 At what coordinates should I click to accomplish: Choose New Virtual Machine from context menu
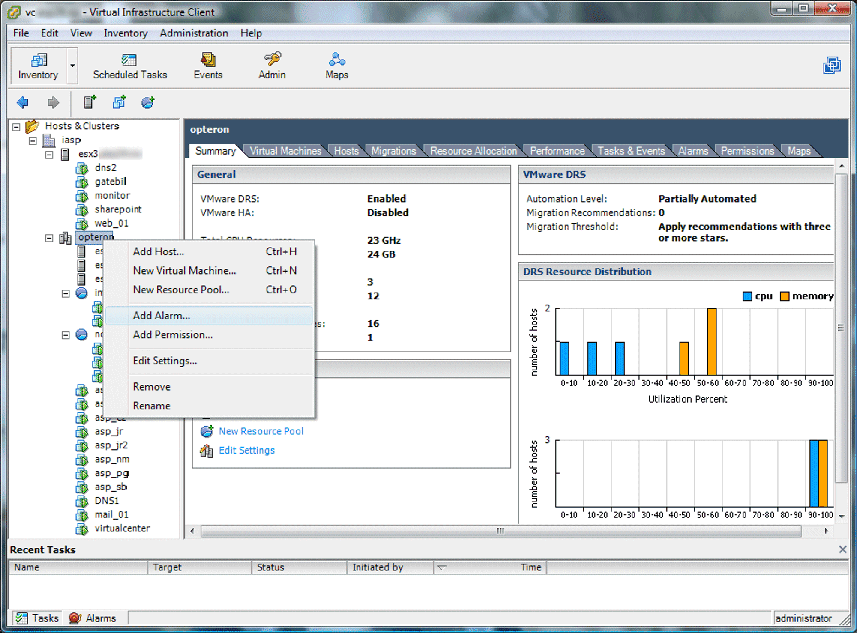[209, 271]
